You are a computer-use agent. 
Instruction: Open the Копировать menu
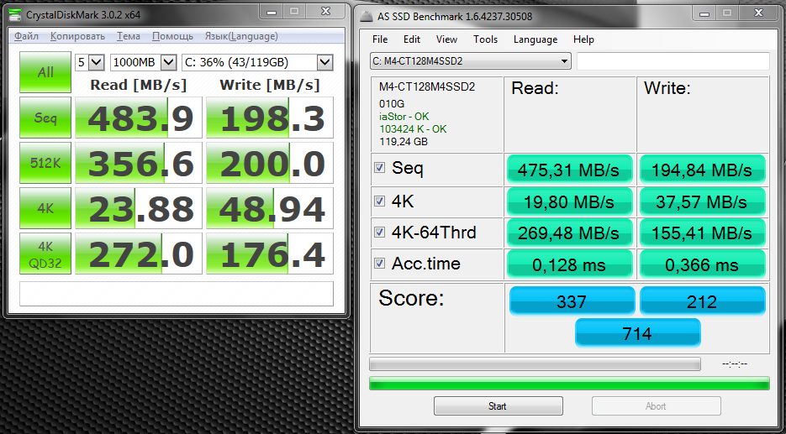[x=77, y=36]
